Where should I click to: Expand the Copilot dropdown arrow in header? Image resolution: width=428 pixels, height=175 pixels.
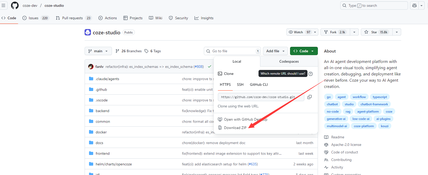421,5
